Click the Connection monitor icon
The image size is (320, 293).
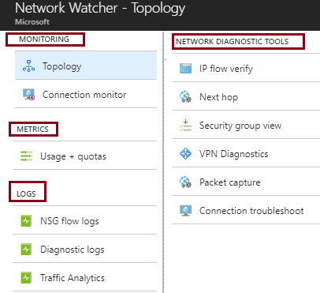coord(28,94)
